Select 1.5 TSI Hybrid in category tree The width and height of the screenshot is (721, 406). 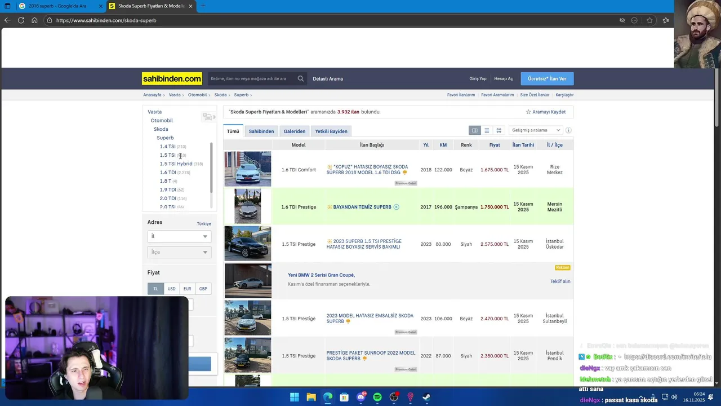176,164
